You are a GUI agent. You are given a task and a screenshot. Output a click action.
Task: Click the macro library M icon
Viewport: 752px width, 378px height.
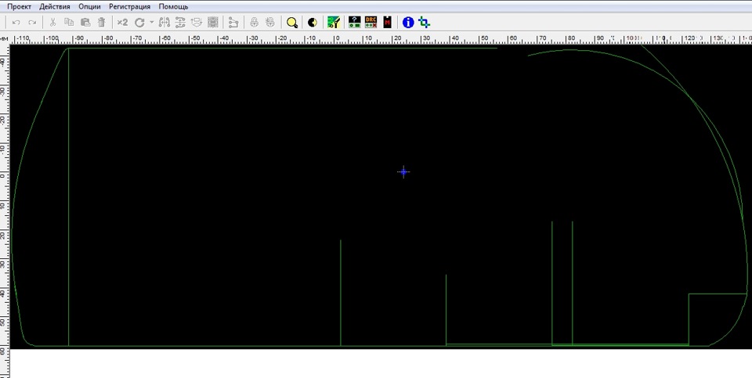(388, 22)
